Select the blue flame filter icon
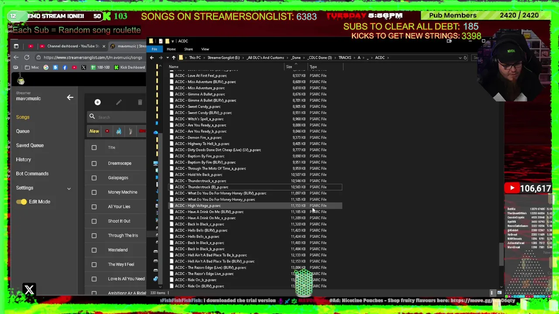This screenshot has width=559, height=314. click(119, 131)
